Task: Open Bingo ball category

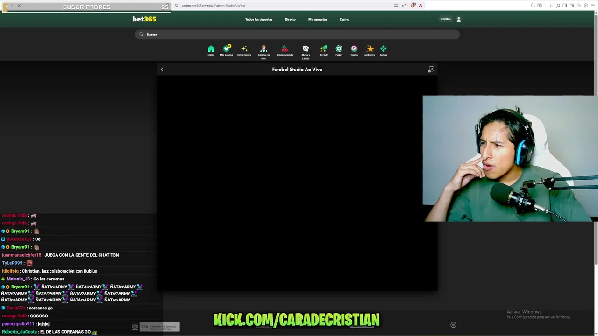Action: (354, 51)
